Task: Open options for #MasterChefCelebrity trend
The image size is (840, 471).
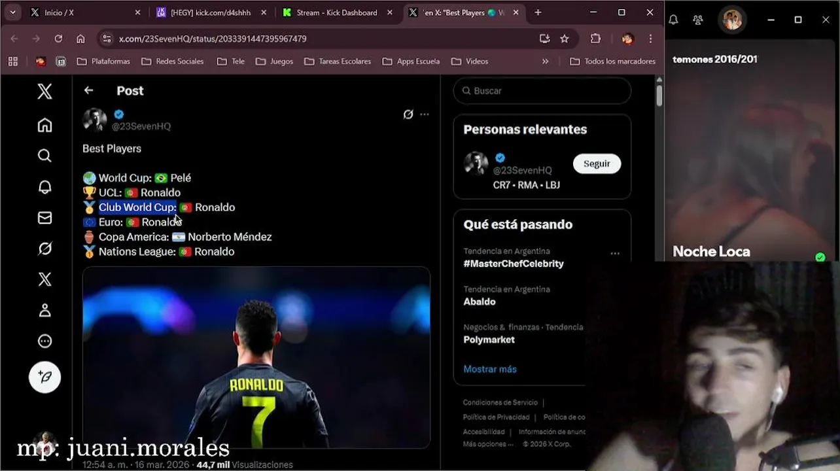Action: tap(615, 253)
